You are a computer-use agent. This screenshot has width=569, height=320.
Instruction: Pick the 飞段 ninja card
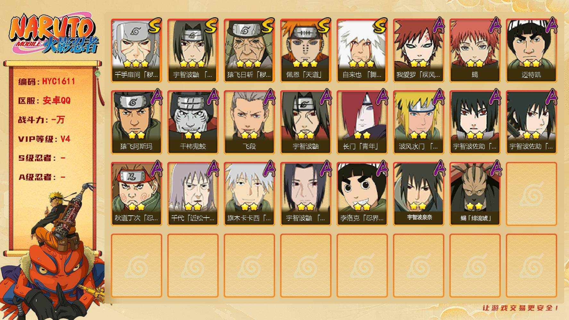click(249, 122)
